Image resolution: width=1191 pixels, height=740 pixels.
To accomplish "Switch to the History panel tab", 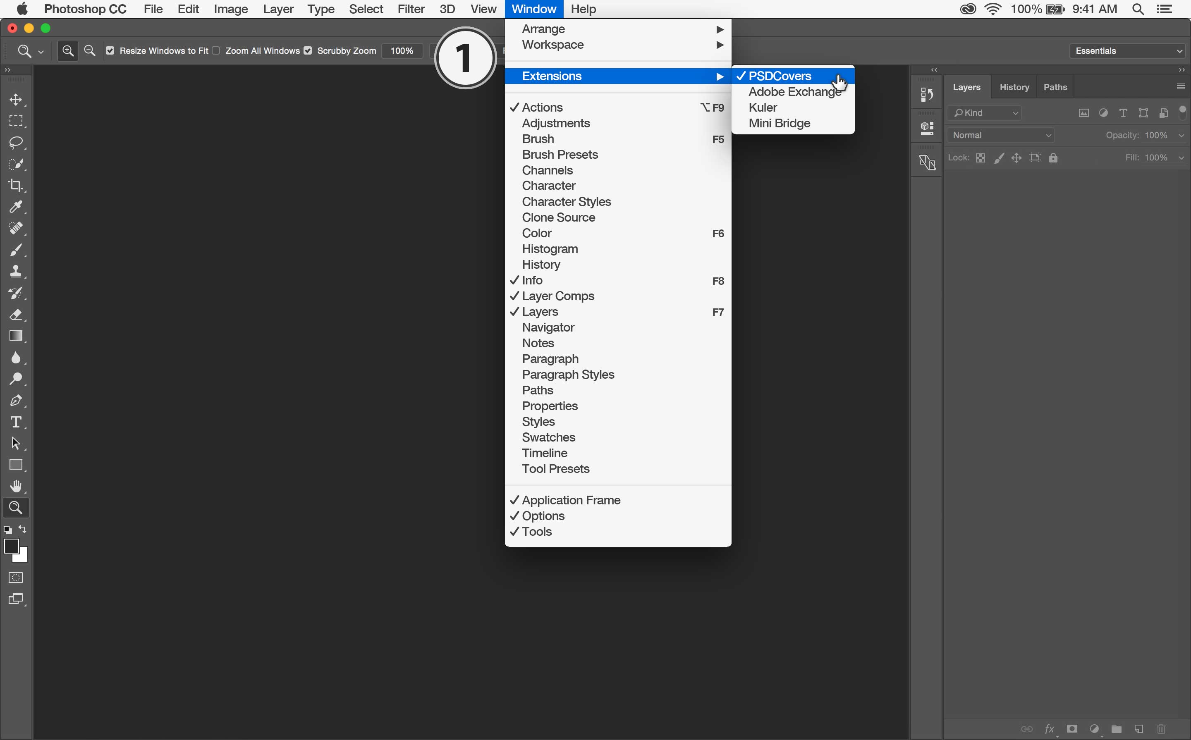I will pos(1014,87).
